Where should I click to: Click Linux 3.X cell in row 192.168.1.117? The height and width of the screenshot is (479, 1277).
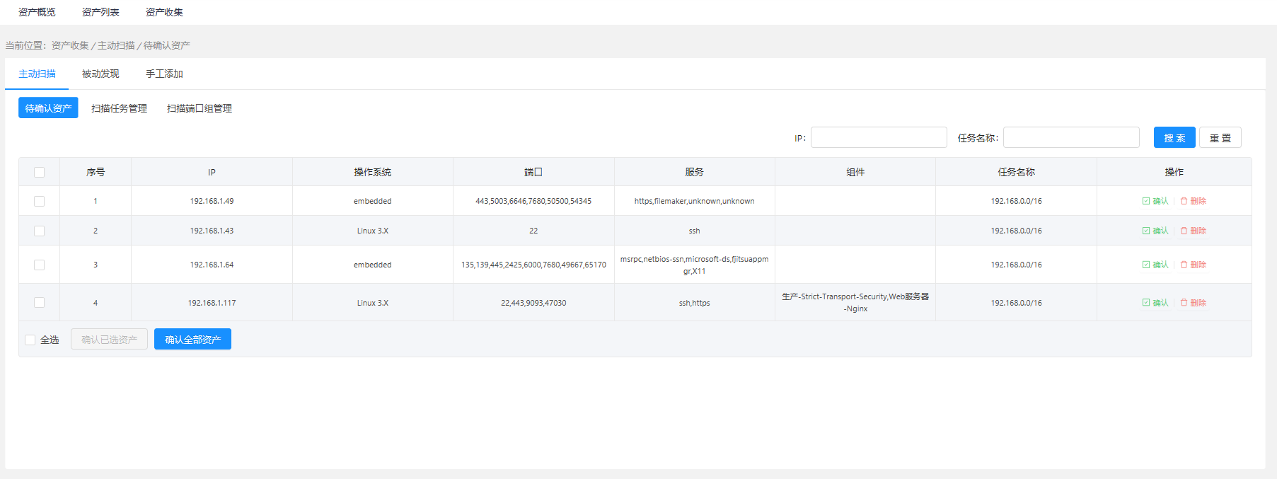[x=373, y=303]
